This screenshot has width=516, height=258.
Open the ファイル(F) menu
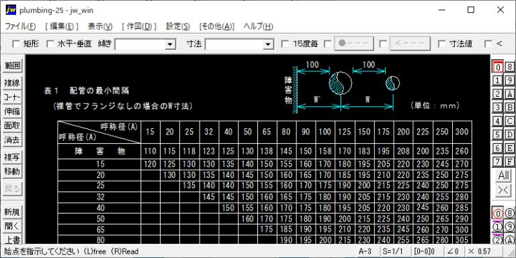point(20,27)
